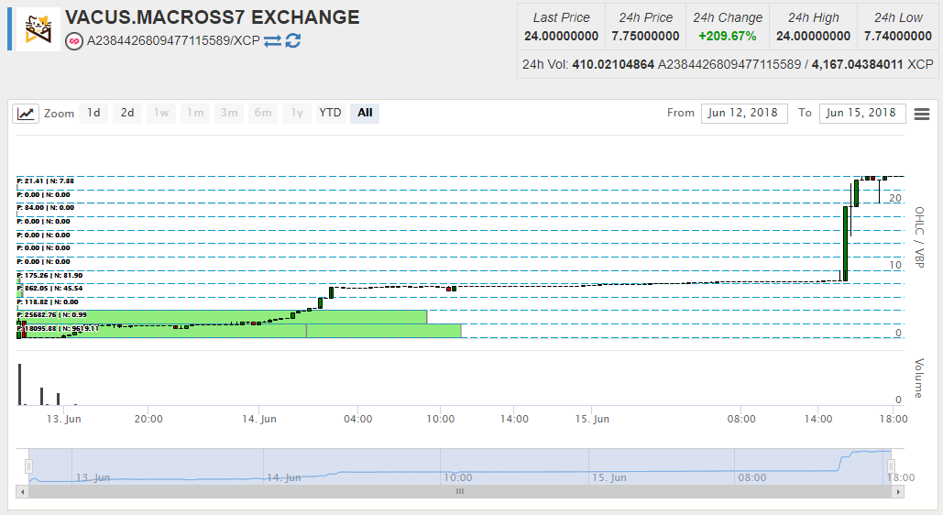The height and width of the screenshot is (515, 943).
Task: Click the pink XCP asset icon
Action: 74,41
